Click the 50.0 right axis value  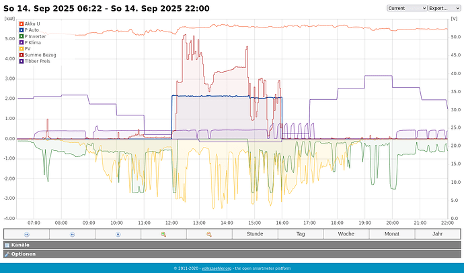point(456,37)
